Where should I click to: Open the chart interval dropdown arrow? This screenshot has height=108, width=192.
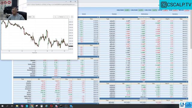click(34, 17)
